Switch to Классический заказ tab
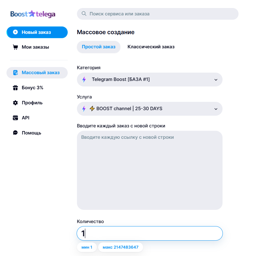 point(151,47)
